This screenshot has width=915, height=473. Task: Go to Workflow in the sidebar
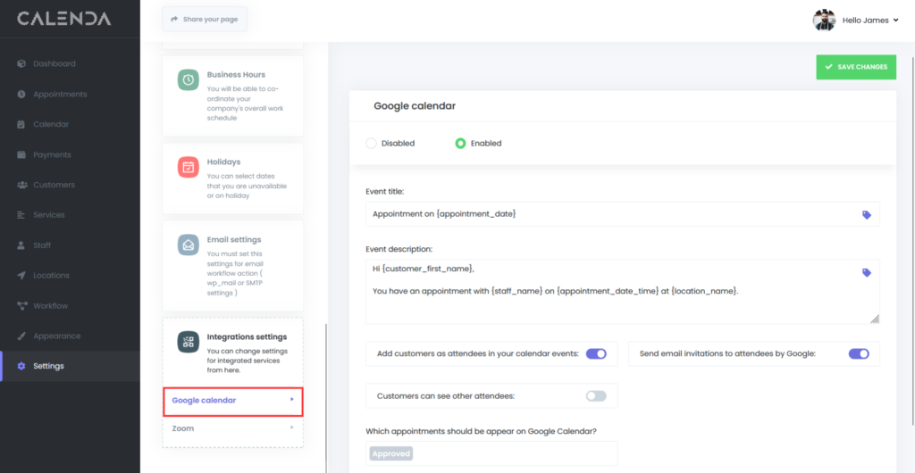tap(50, 305)
